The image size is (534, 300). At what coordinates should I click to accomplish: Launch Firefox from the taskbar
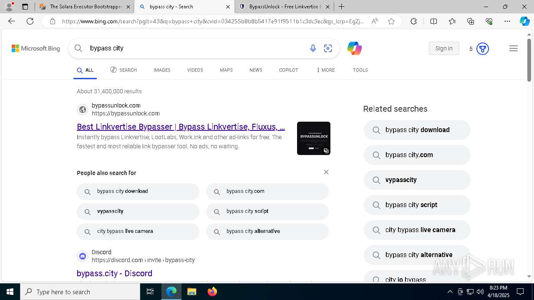pos(212,292)
